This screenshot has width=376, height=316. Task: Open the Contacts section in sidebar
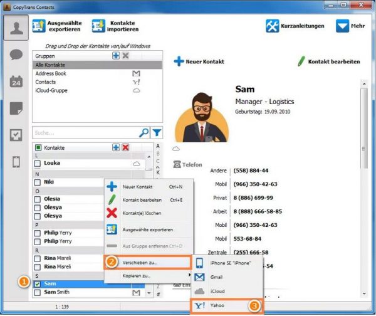click(x=16, y=28)
